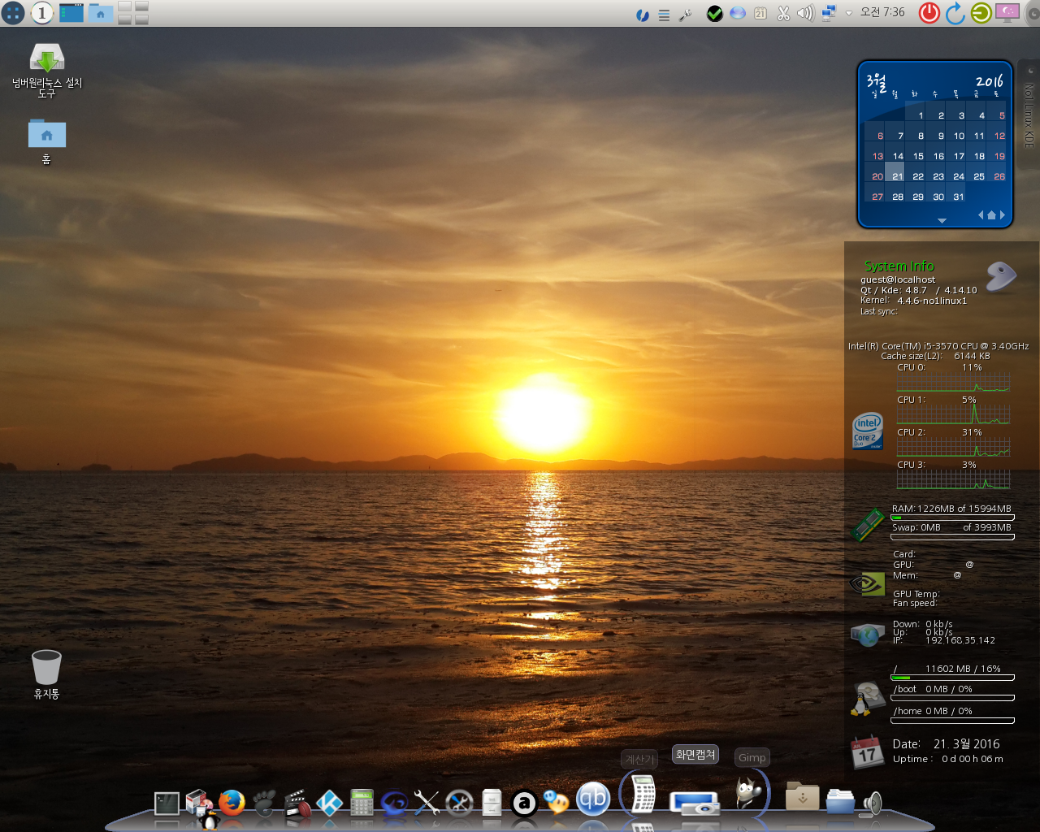Open 넘버원리눅스 설치 도구 desktop icon
The height and width of the screenshot is (832, 1040).
(x=47, y=71)
